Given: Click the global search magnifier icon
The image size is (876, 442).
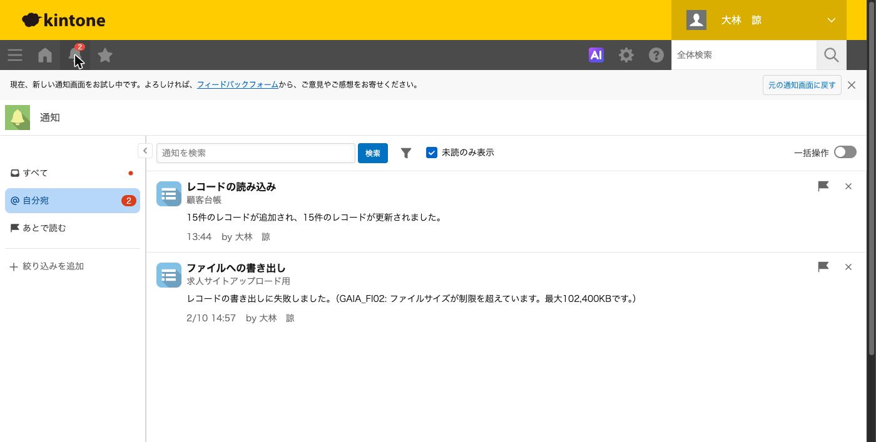Looking at the screenshot, I should click(832, 55).
